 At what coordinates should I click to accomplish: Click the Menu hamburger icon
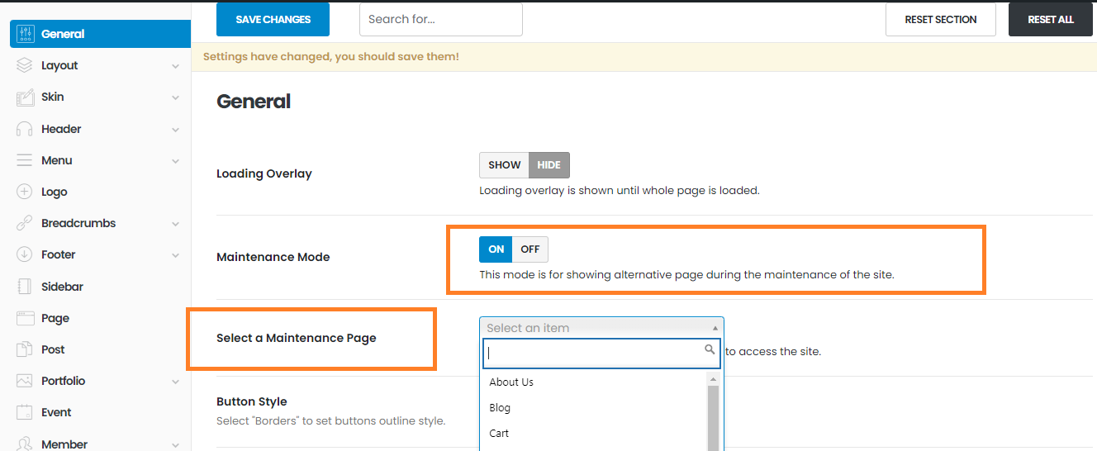pyautogui.click(x=25, y=160)
